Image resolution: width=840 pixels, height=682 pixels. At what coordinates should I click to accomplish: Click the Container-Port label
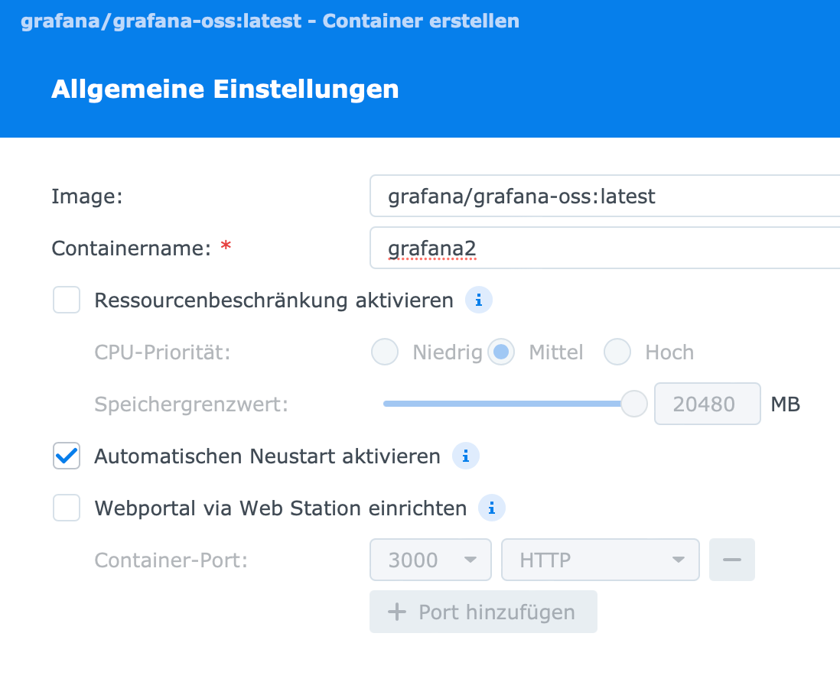(x=171, y=560)
